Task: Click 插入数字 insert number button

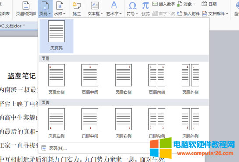Action: 164,4
